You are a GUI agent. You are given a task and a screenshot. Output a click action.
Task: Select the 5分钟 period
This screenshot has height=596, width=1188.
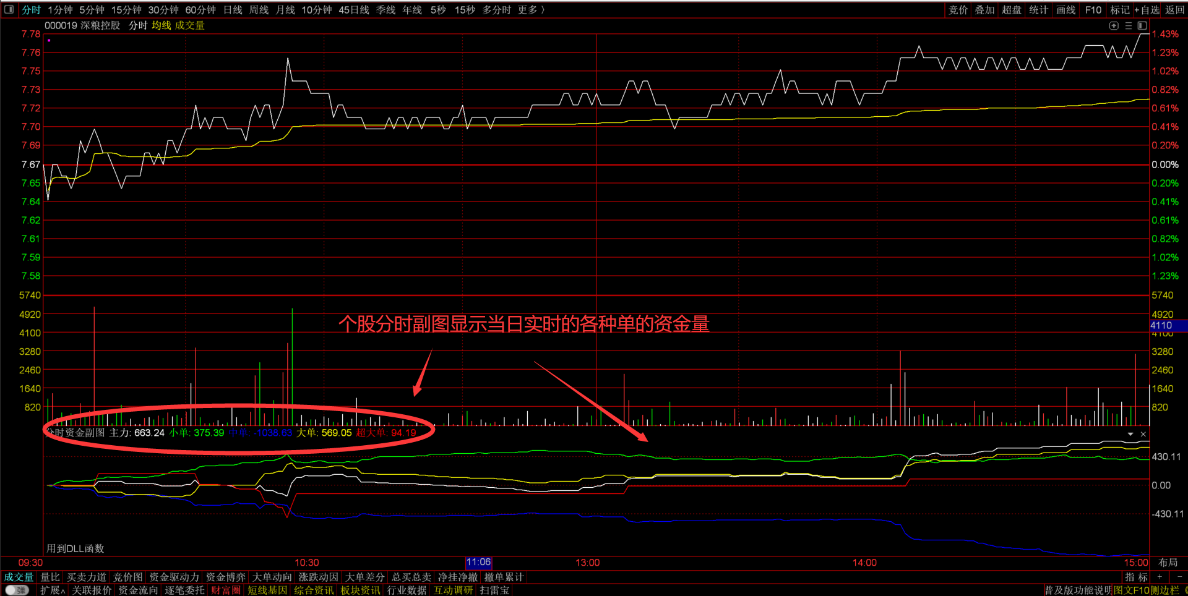coord(92,10)
